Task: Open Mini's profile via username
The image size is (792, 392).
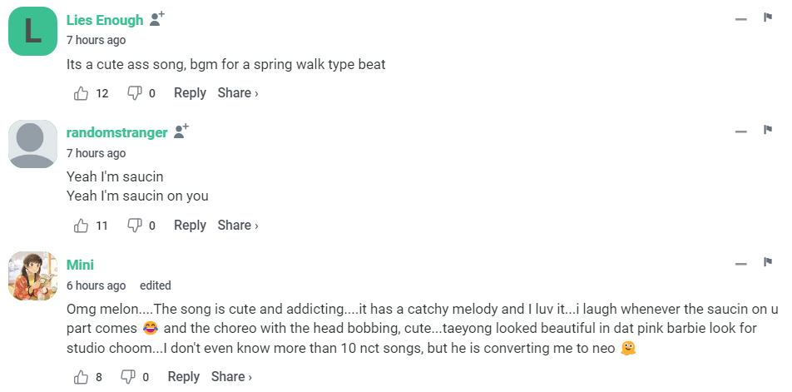Action: (80, 265)
